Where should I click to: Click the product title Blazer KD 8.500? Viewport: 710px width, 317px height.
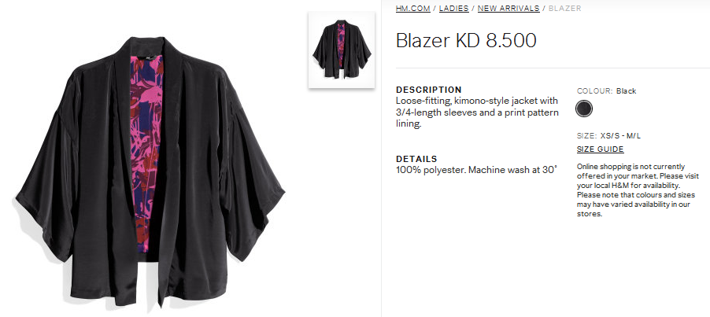click(466, 40)
